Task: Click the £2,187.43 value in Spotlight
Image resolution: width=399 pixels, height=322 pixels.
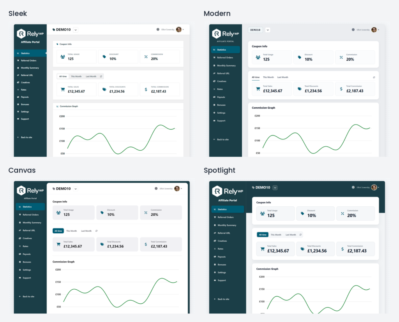Action: [x=357, y=251]
